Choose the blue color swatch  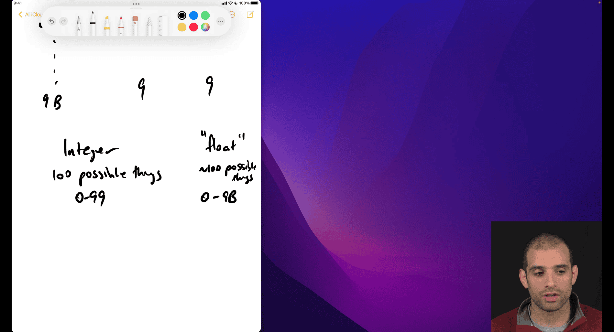193,16
